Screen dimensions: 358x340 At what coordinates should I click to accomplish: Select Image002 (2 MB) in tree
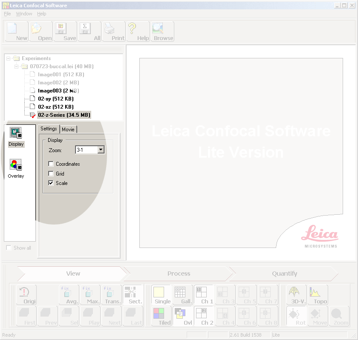point(58,83)
